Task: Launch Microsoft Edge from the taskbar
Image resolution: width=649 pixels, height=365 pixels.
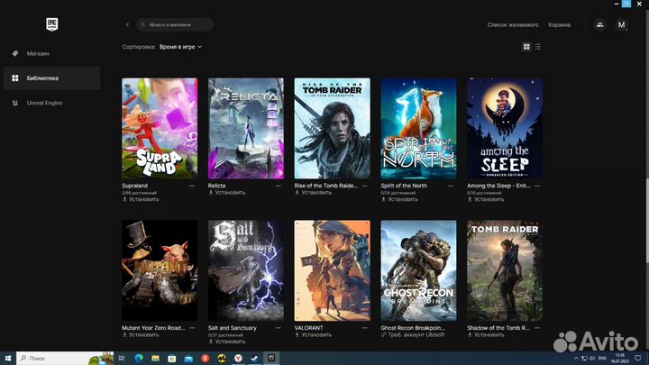Action: 139,358
